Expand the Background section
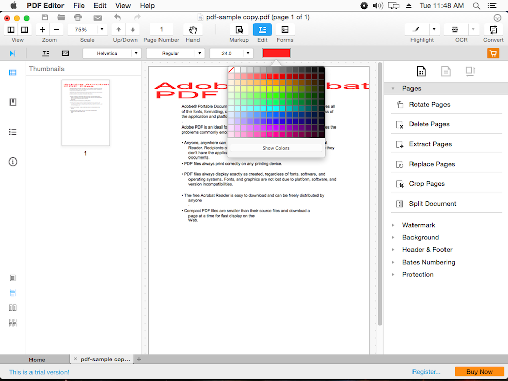This screenshot has width=508, height=381. (x=393, y=237)
